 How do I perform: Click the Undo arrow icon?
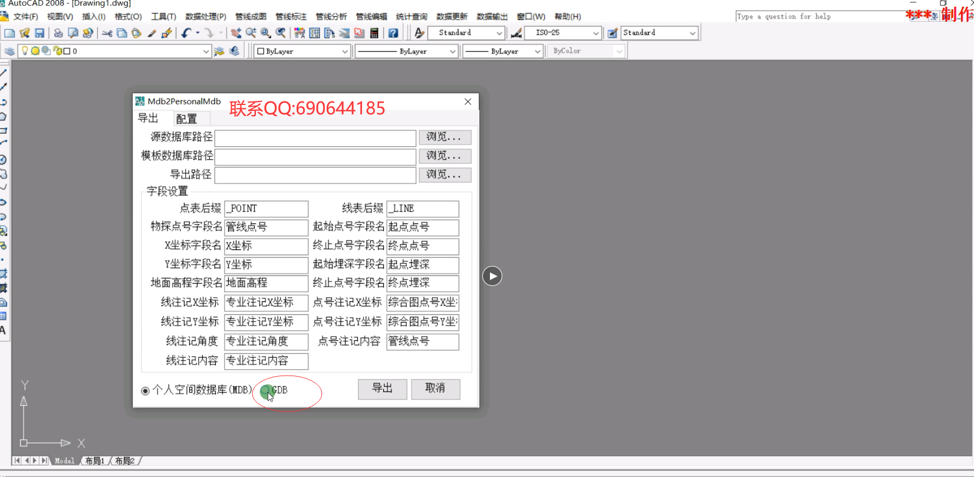(x=186, y=33)
